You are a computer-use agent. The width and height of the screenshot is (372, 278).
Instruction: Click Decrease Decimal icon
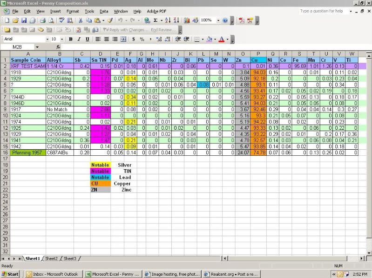coord(167,40)
